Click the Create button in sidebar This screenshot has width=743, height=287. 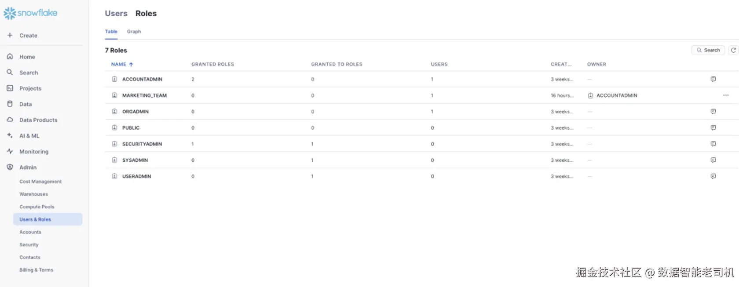22,35
